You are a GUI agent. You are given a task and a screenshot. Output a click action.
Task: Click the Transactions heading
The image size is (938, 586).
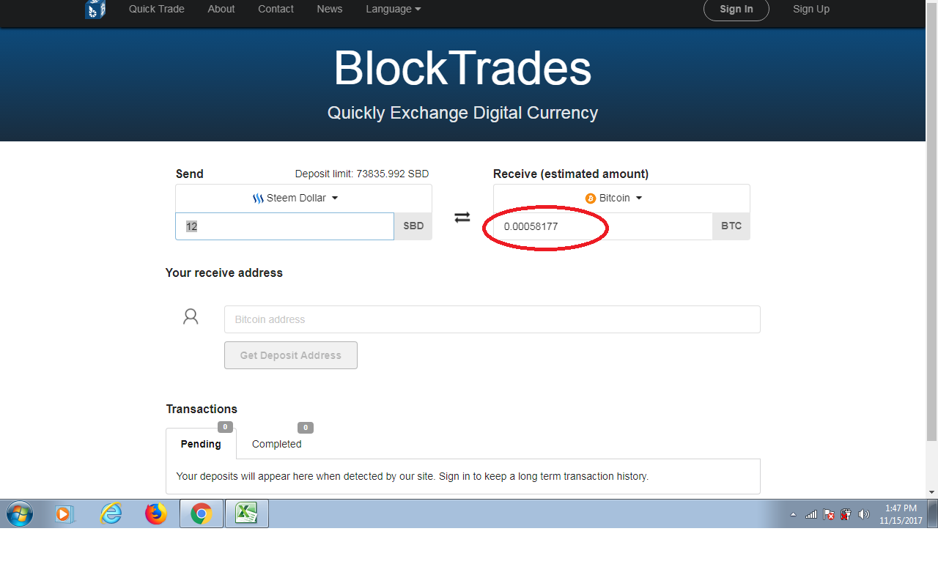point(202,409)
